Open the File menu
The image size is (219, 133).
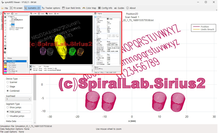coord(4,8)
